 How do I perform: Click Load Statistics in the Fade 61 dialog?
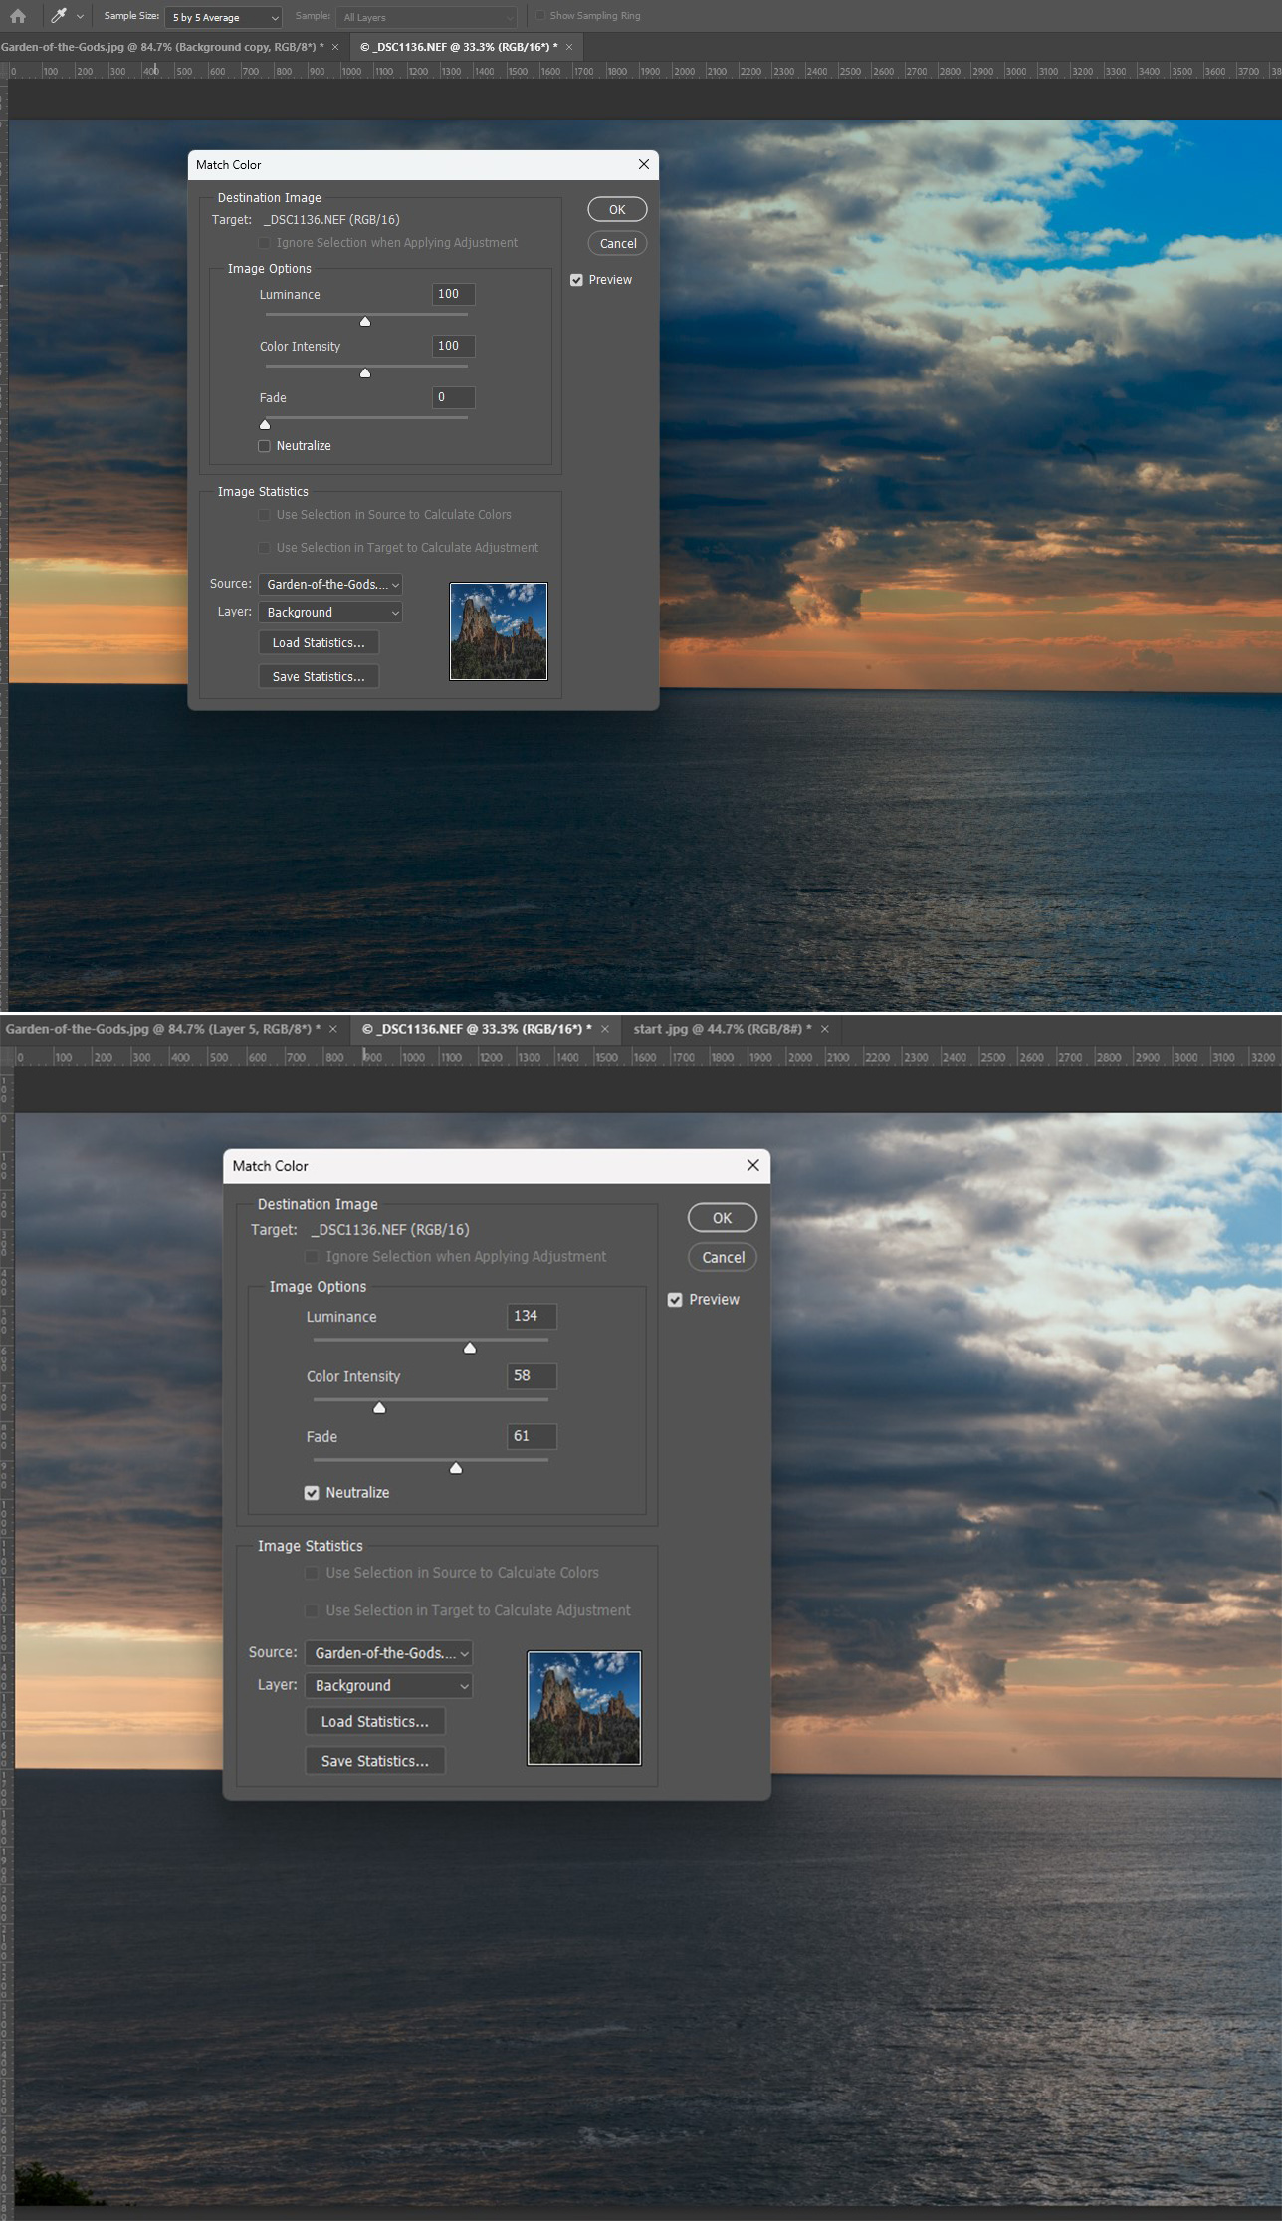point(374,1721)
